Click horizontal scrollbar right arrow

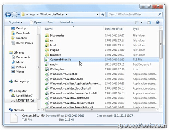tap(157, 110)
